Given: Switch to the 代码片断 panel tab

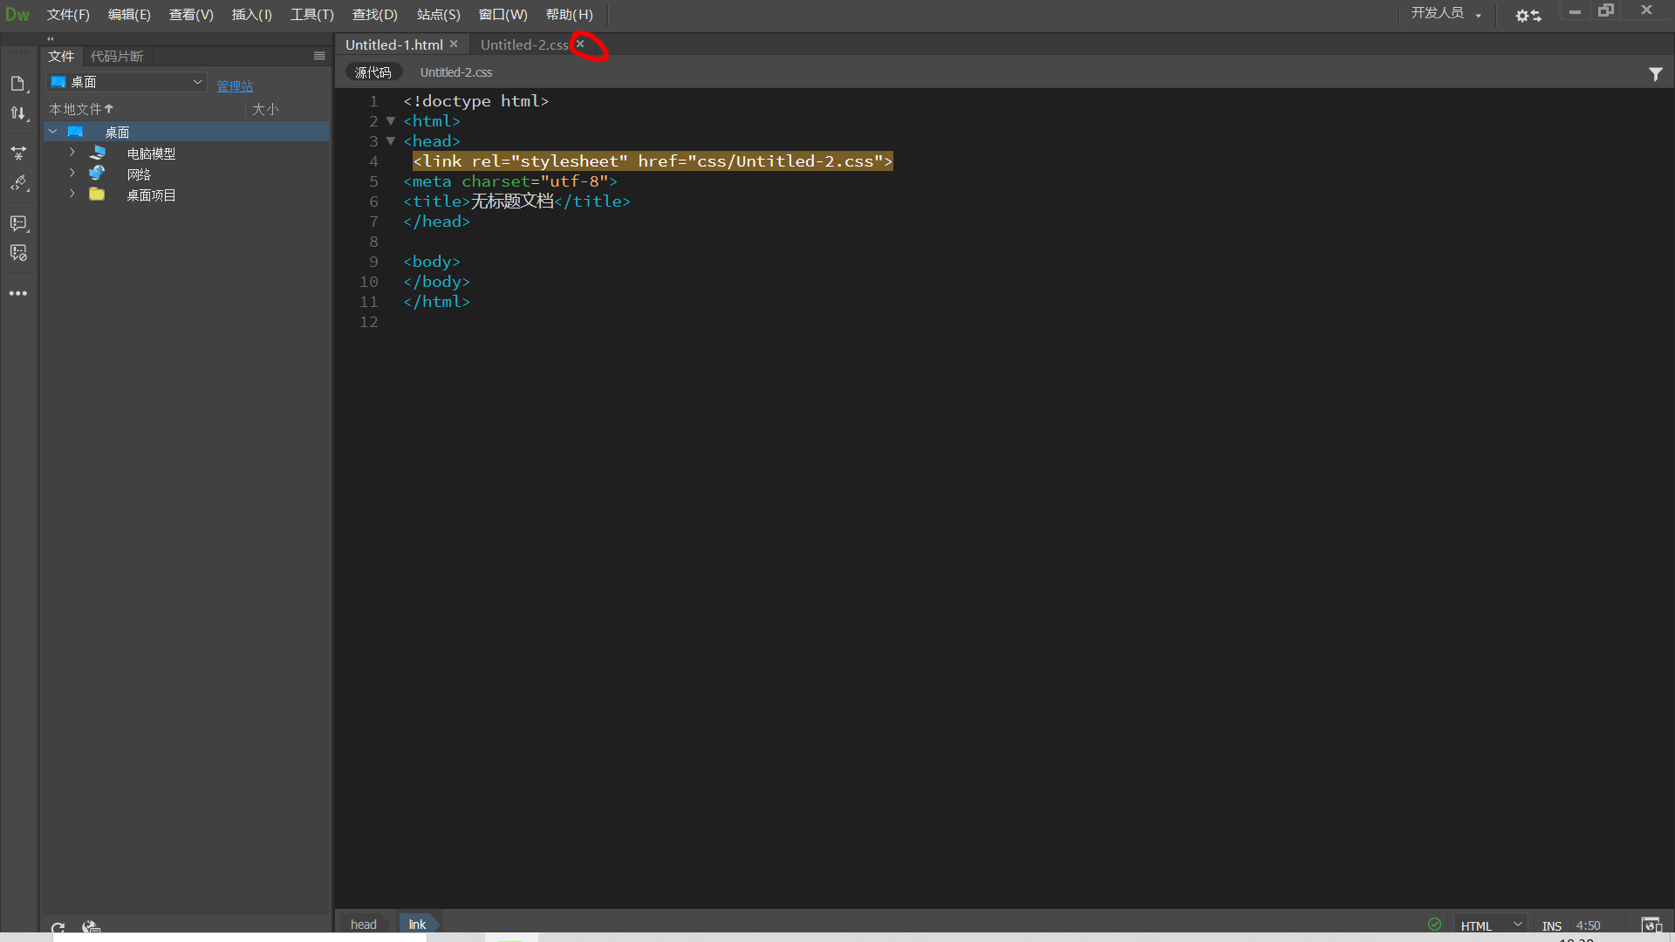Looking at the screenshot, I should (117, 56).
